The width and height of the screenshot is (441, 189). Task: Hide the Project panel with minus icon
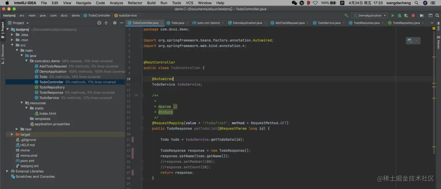(x=121, y=23)
